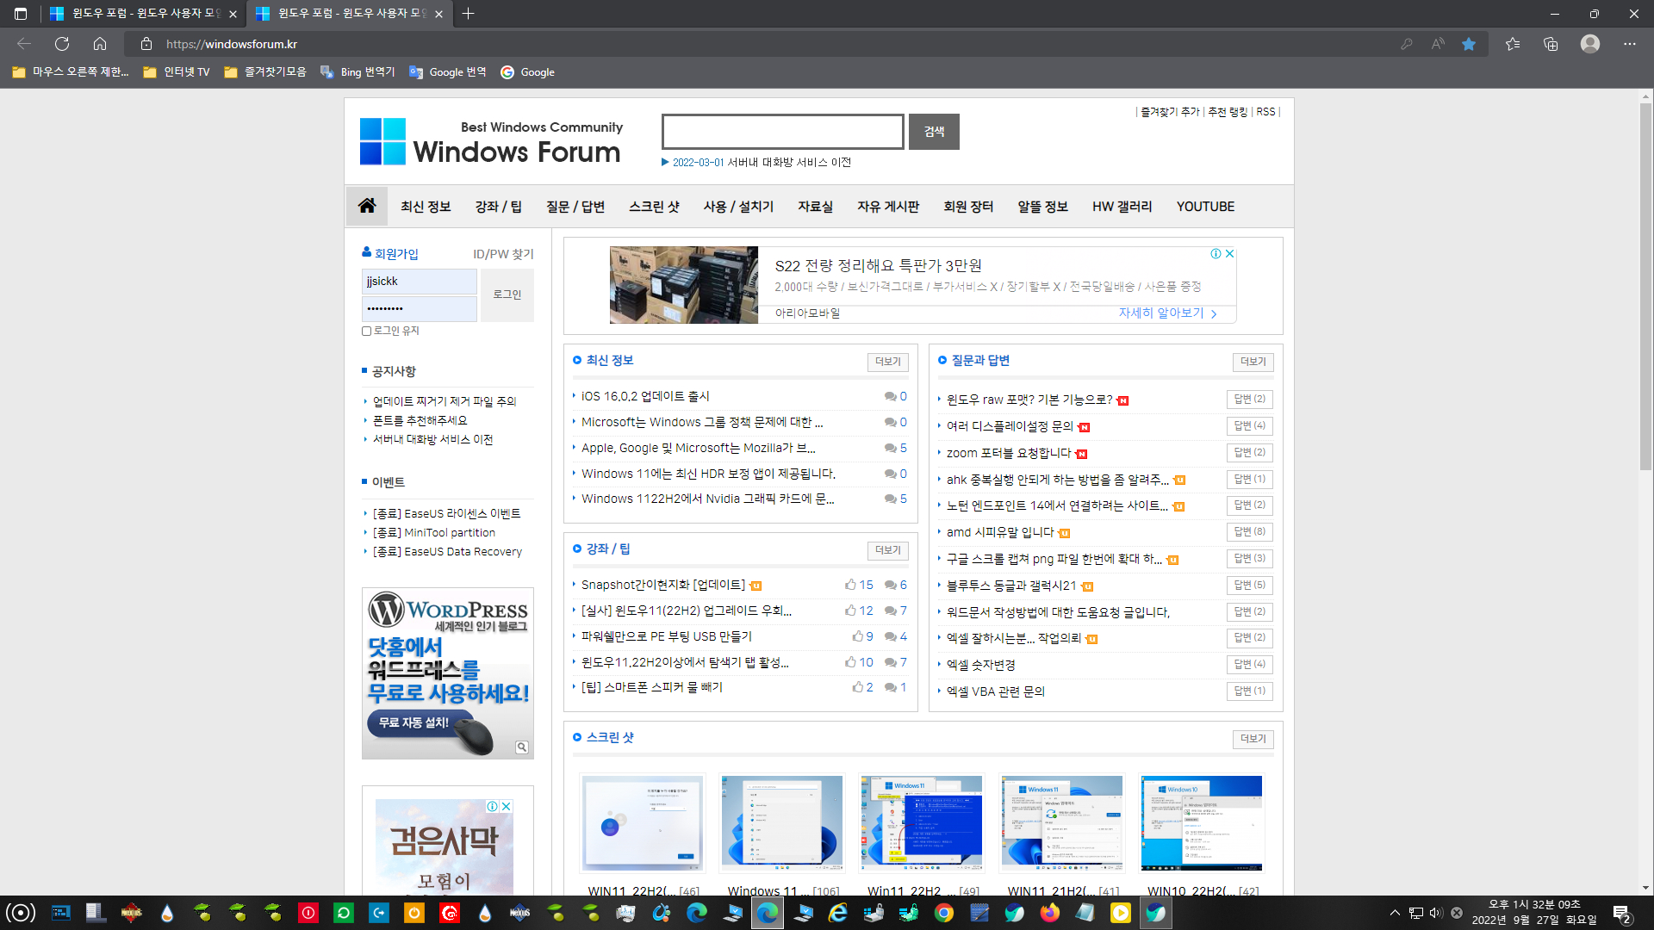Click 더보기 for 질문과 답변 section
The image size is (1654, 930).
click(1253, 362)
